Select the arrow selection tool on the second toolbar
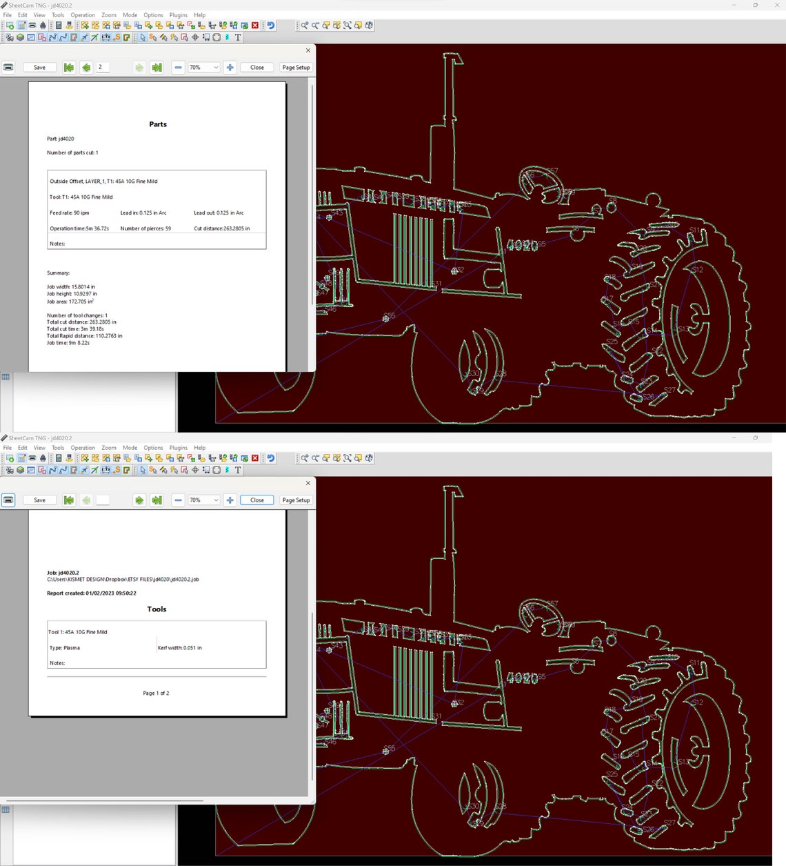 [x=142, y=37]
